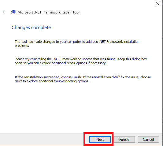Click the line beginning 'The tool has made changes'
This screenshot has height=146, width=163.
coord(77,42)
